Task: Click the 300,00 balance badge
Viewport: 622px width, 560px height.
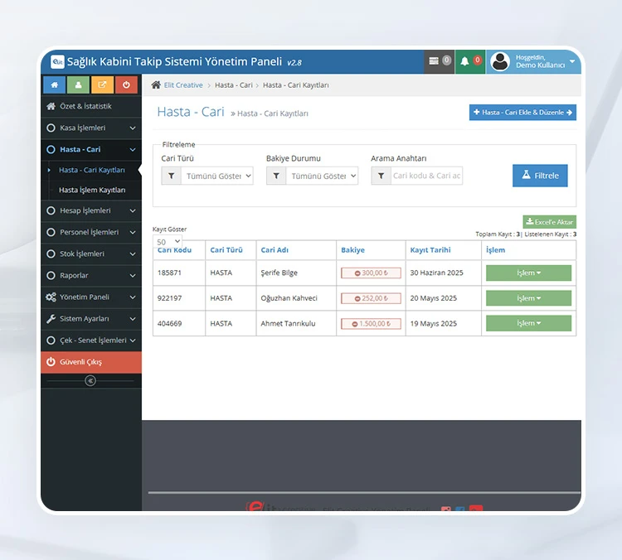Action: tap(371, 273)
